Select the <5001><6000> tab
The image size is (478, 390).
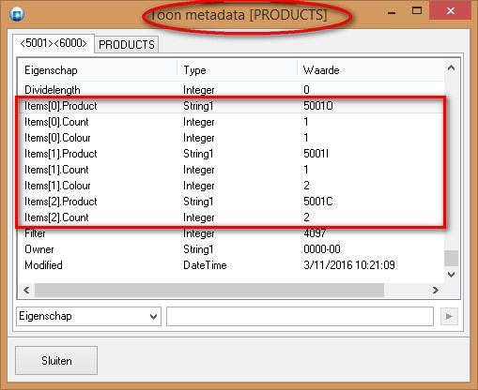pos(54,43)
